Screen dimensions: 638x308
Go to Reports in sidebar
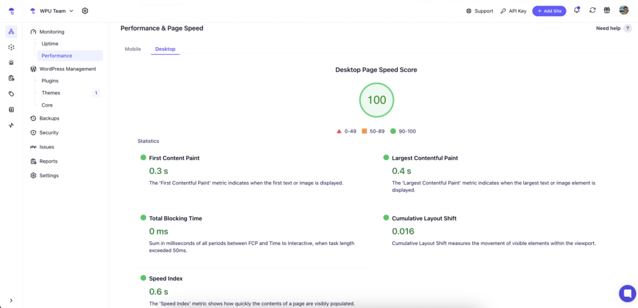44,161
